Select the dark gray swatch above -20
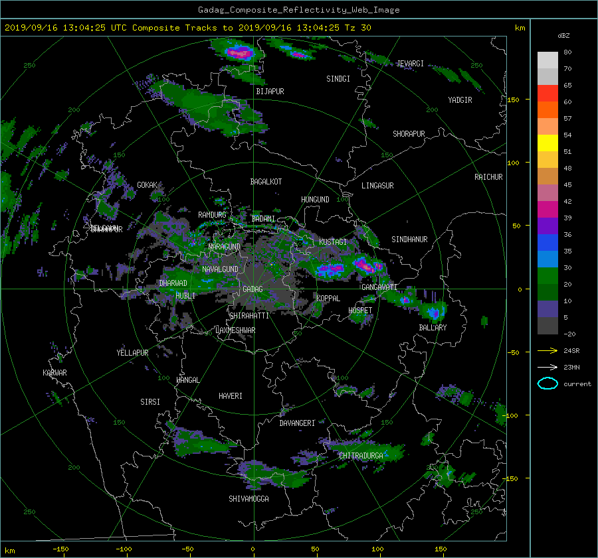The height and width of the screenshot is (558, 598). [x=548, y=325]
